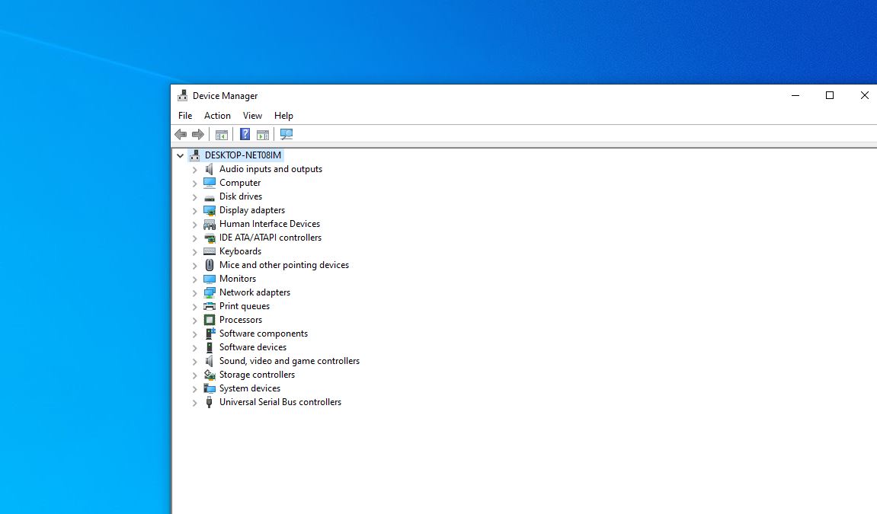
Task: Open the File menu
Action: (x=184, y=115)
